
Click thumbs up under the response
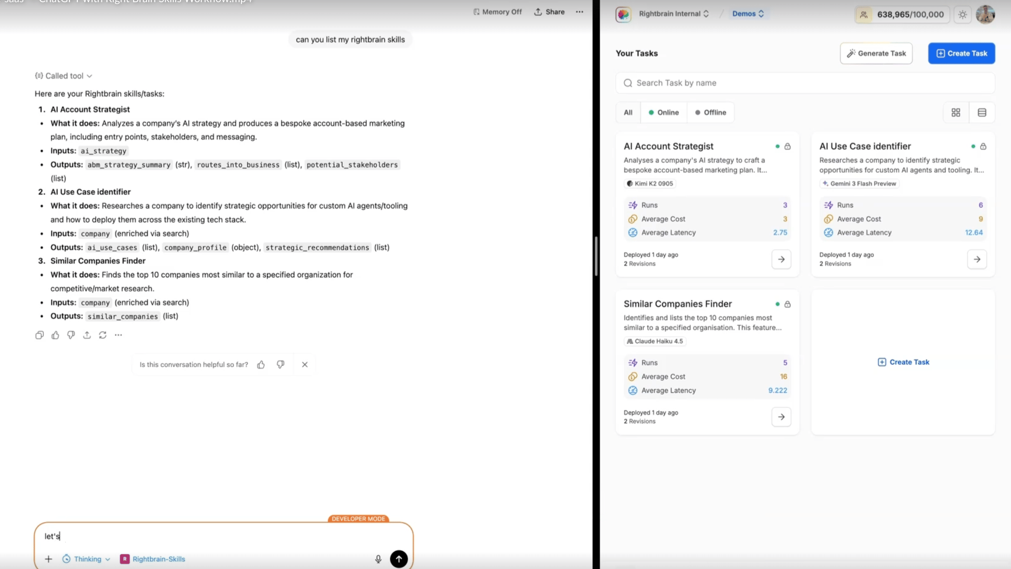55,335
